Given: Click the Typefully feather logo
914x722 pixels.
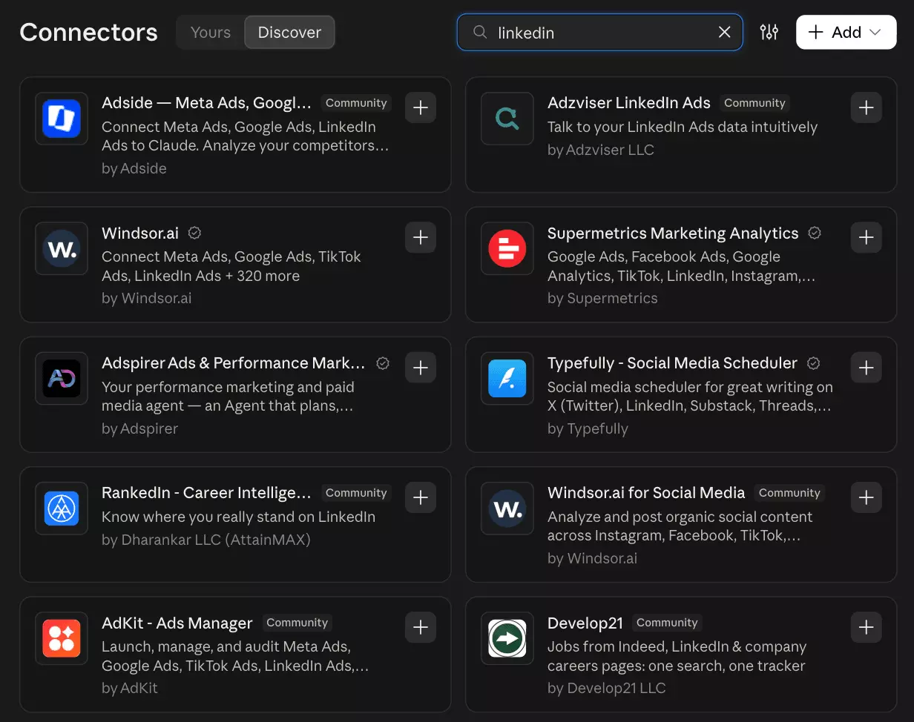Looking at the screenshot, I should coord(507,379).
